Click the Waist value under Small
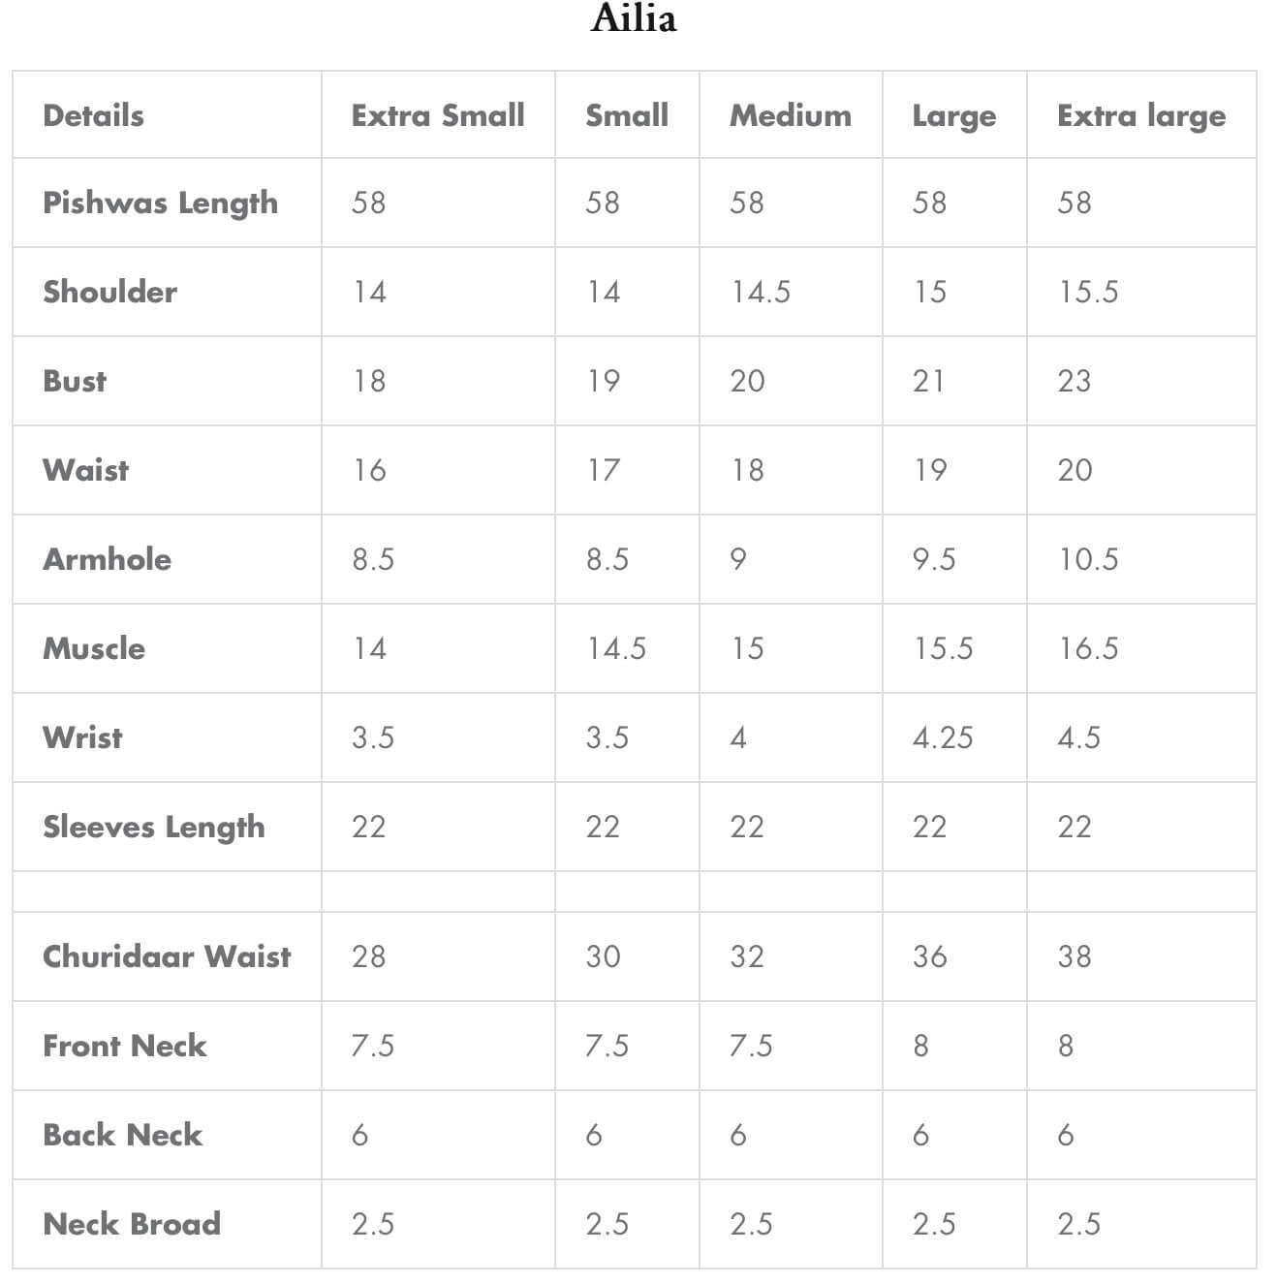The height and width of the screenshot is (1284, 1277). tap(603, 470)
